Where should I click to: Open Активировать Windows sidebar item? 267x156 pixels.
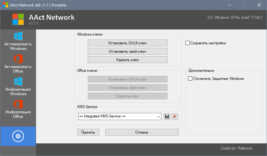pyautogui.click(x=18, y=41)
